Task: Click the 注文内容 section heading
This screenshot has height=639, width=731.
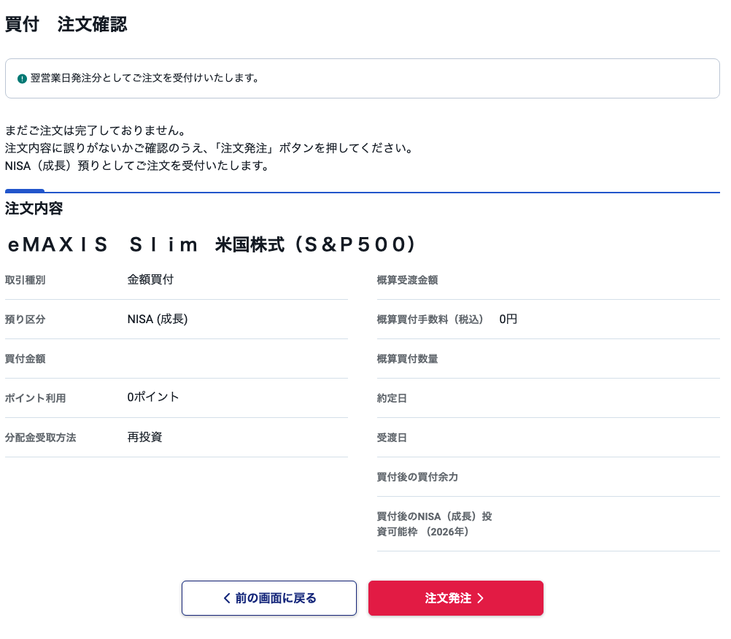Action: [34, 209]
